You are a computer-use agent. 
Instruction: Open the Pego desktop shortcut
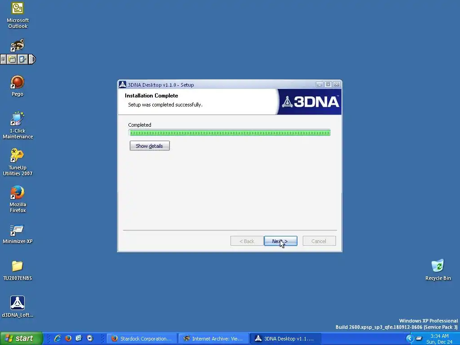[18, 86]
